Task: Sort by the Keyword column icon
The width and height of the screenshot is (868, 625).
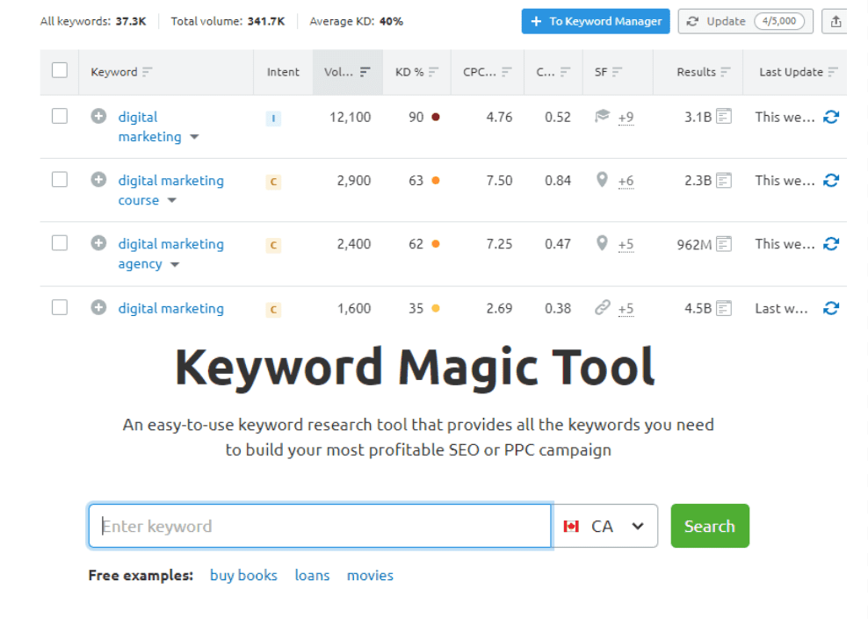Action: [x=147, y=72]
